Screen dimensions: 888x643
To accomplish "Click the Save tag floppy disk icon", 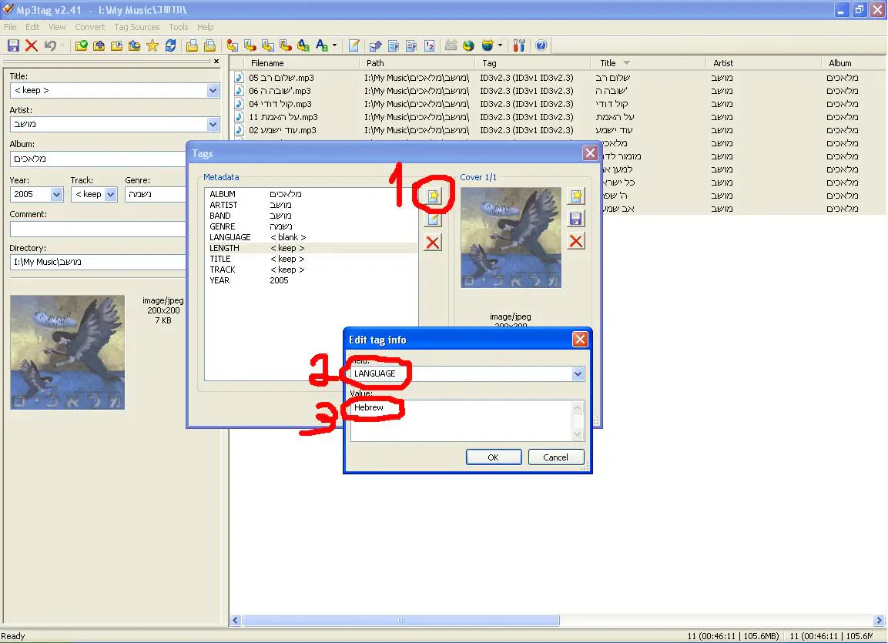I will pyautogui.click(x=13, y=45).
